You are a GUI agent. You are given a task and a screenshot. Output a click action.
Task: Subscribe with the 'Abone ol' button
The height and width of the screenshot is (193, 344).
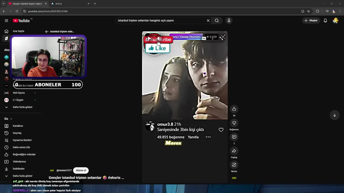click(x=81, y=170)
